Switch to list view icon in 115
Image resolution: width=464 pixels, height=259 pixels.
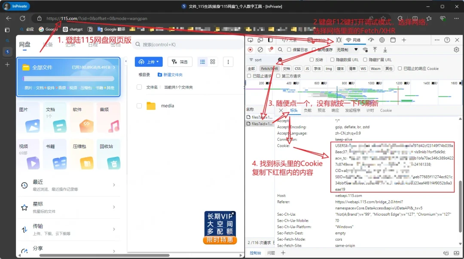click(202, 62)
